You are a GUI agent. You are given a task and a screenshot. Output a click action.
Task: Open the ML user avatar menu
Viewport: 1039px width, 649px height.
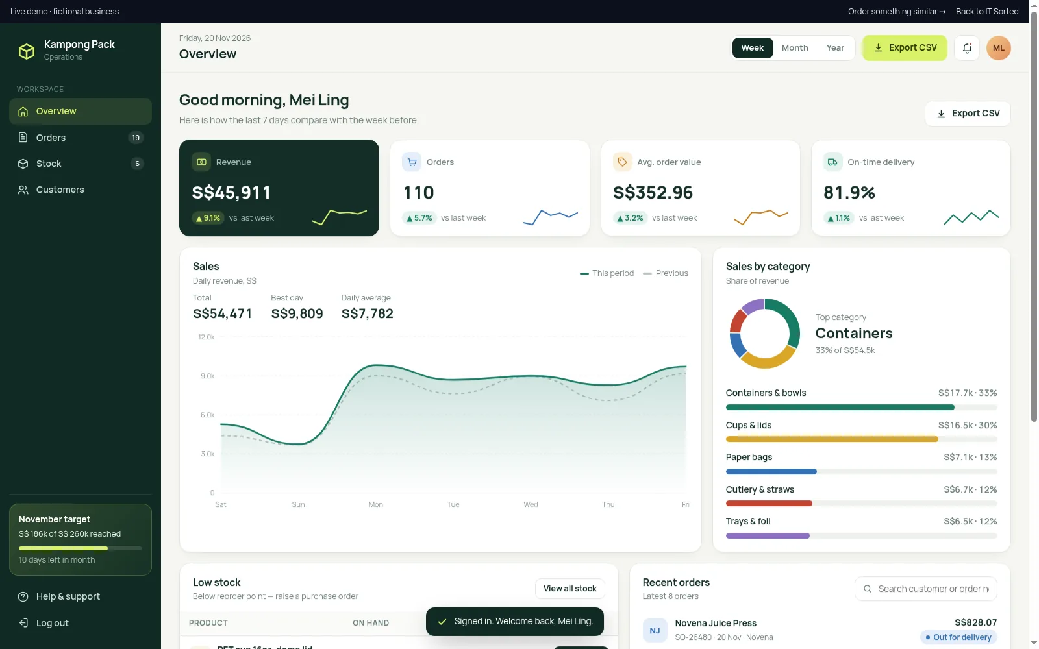998,48
